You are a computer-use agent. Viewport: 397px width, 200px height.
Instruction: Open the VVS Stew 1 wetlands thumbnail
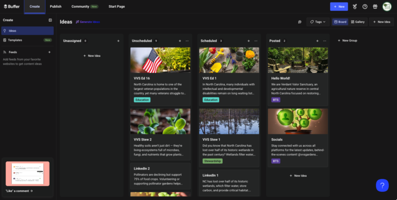pos(229,121)
